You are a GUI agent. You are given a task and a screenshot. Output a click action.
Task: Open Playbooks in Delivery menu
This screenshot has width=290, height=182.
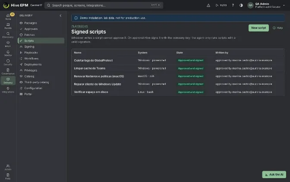click(x=41, y=52)
